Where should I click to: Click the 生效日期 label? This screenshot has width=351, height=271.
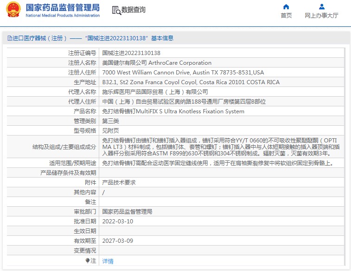[x=85, y=231]
